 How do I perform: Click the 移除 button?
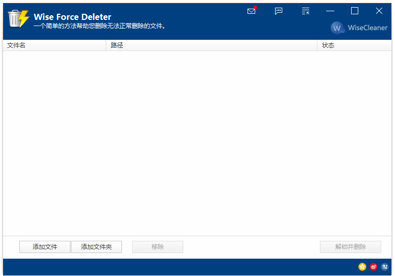pyautogui.click(x=158, y=247)
